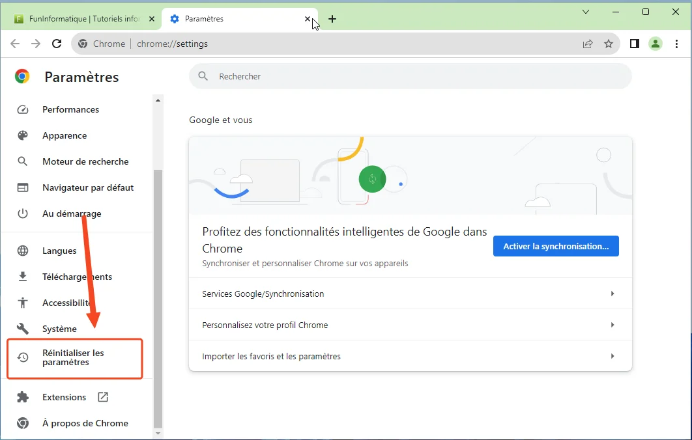Screen dimensions: 692x440
Task: Expand Services Google/Synchronisation row
Action: point(411,294)
